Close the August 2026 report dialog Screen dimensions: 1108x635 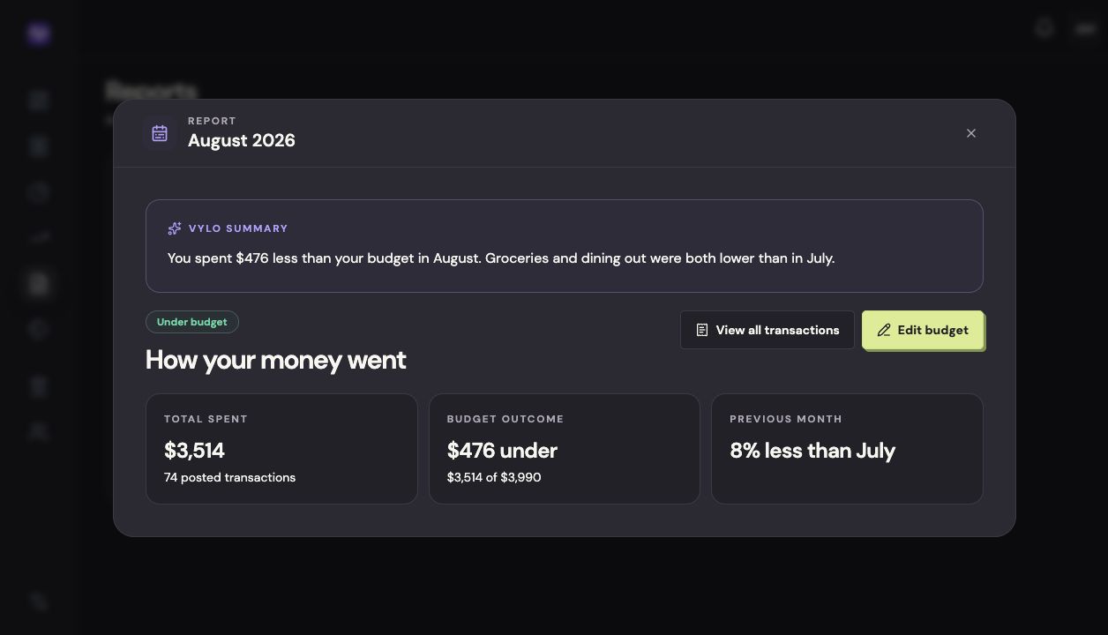tap(970, 133)
